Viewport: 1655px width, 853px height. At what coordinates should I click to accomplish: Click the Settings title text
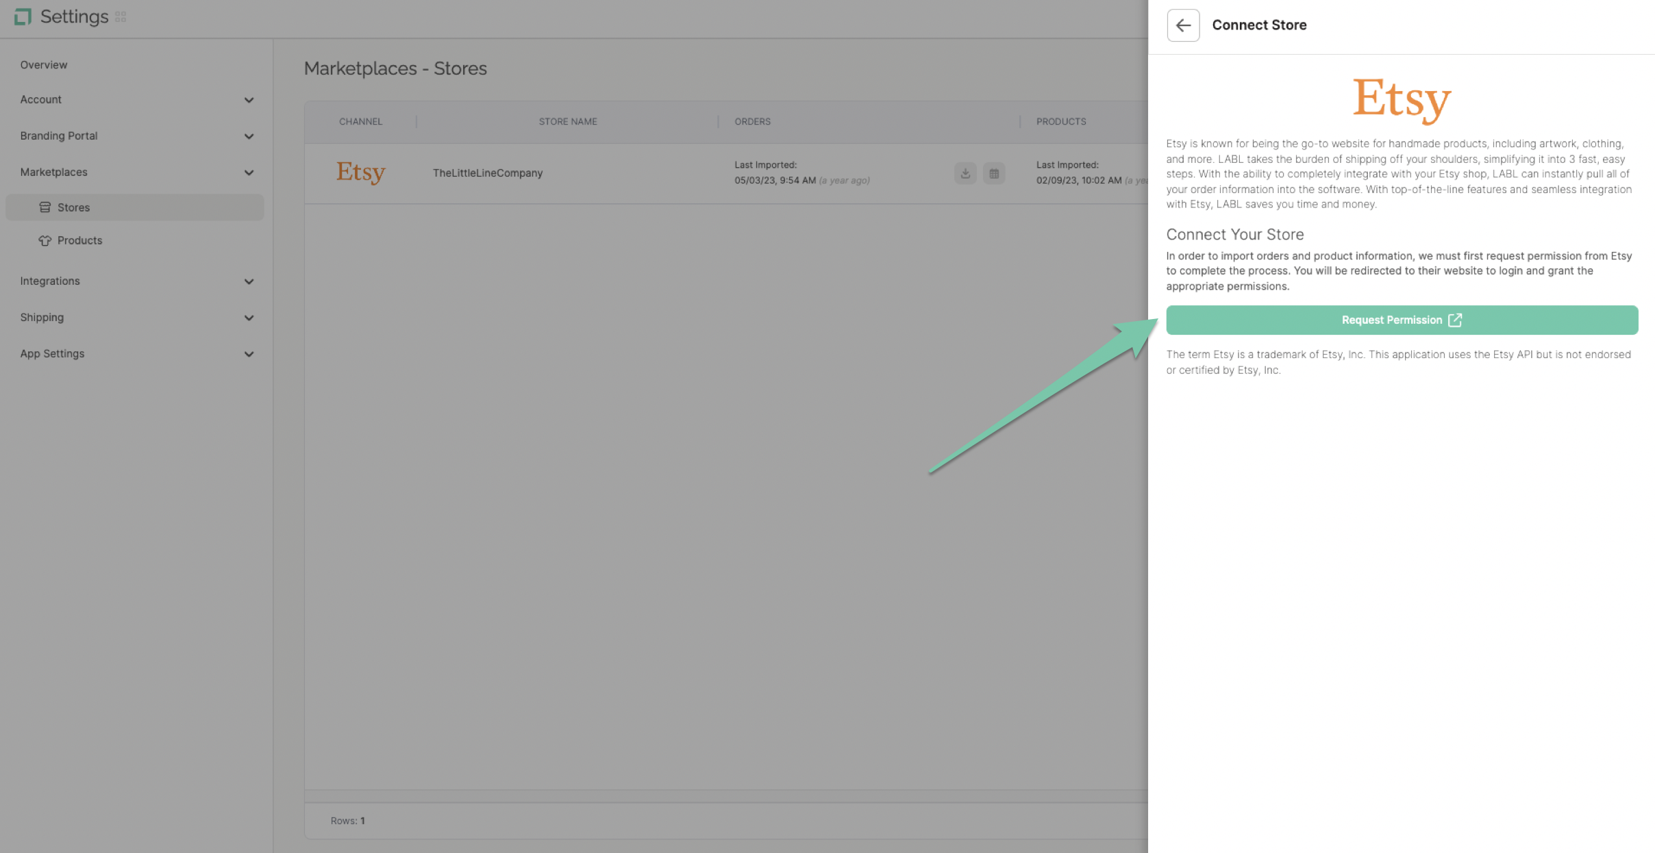click(74, 16)
